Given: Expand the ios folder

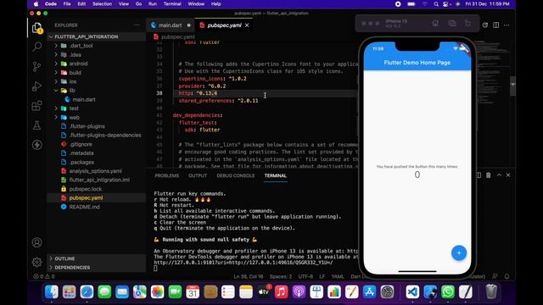Looking at the screenshot, I should (56, 81).
